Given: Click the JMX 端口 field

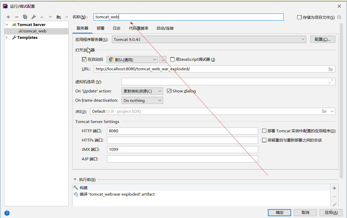Looking at the screenshot, I should 183,149.
